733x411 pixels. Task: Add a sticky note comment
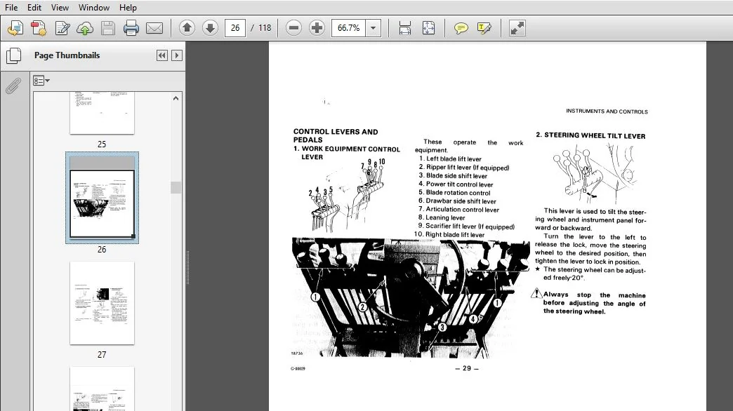pyautogui.click(x=461, y=28)
